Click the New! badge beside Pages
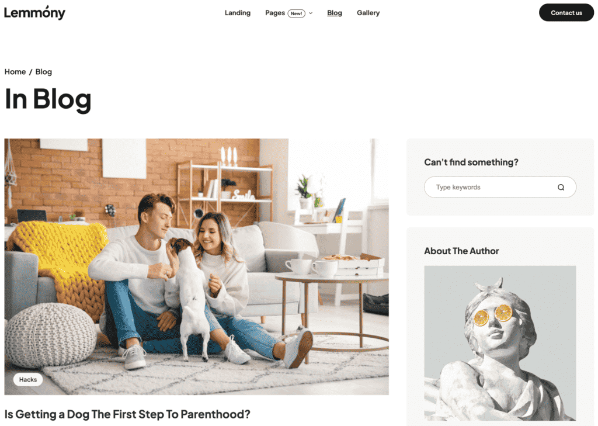This screenshot has width=598, height=426. [296, 13]
